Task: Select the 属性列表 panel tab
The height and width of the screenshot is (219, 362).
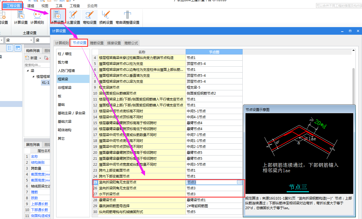Action: (33, 144)
